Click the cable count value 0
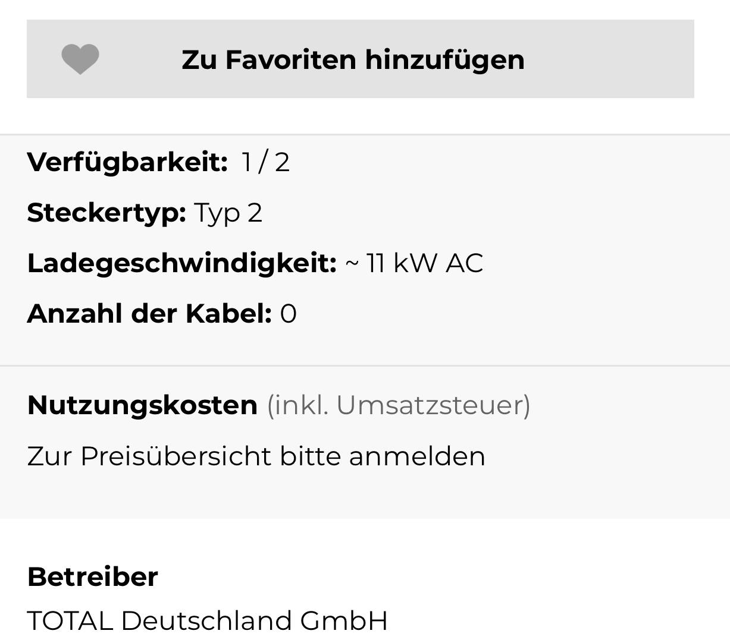 288,314
